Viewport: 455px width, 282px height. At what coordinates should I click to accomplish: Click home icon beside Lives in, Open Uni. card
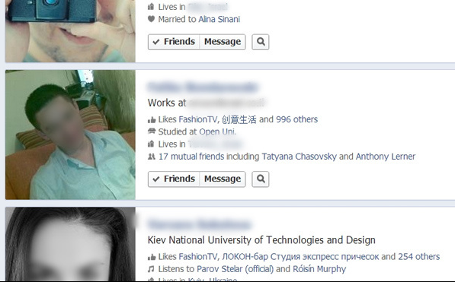[151, 144]
